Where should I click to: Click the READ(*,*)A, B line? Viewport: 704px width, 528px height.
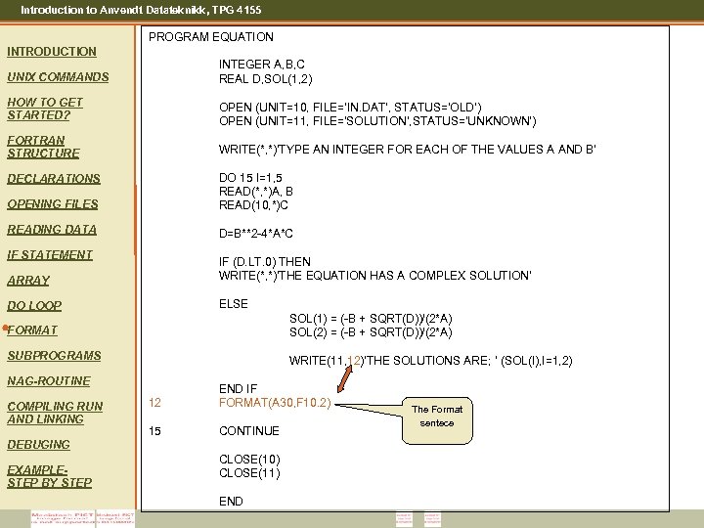coord(256,192)
